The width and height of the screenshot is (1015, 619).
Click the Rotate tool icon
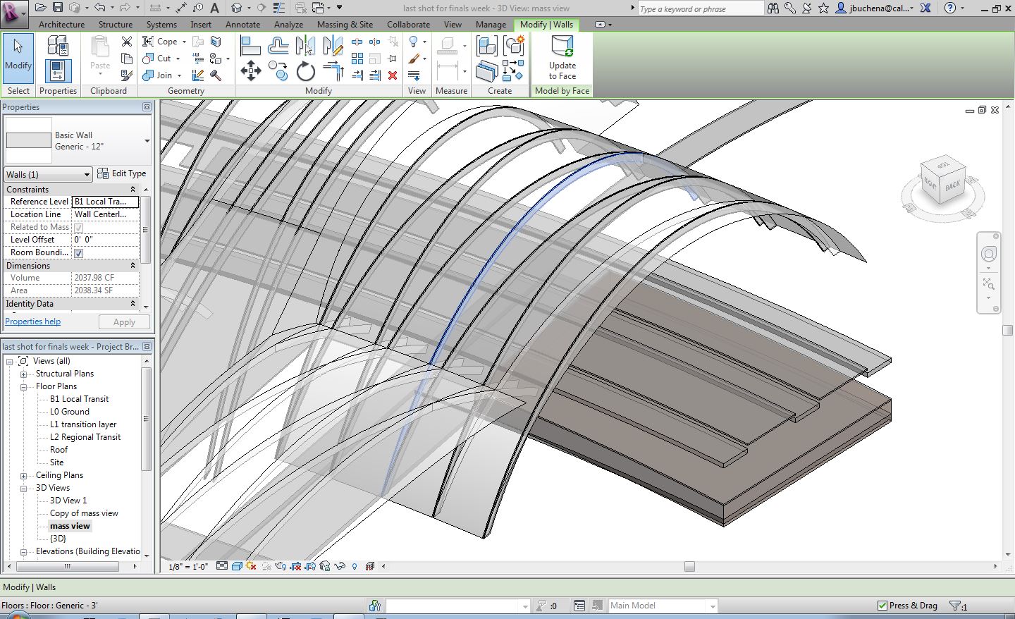(305, 71)
